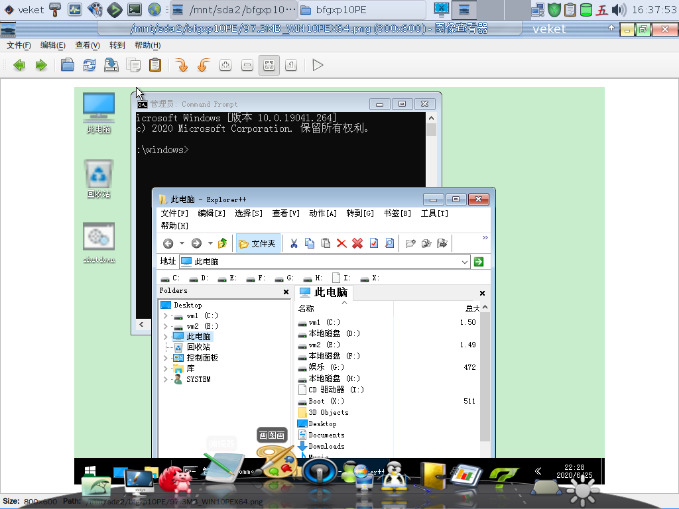The height and width of the screenshot is (509, 679).
Task: Open the paint palette dock icon
Action: [x=277, y=462]
